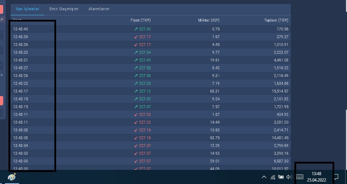Select the time cell 13:48:17

(x=20, y=91)
